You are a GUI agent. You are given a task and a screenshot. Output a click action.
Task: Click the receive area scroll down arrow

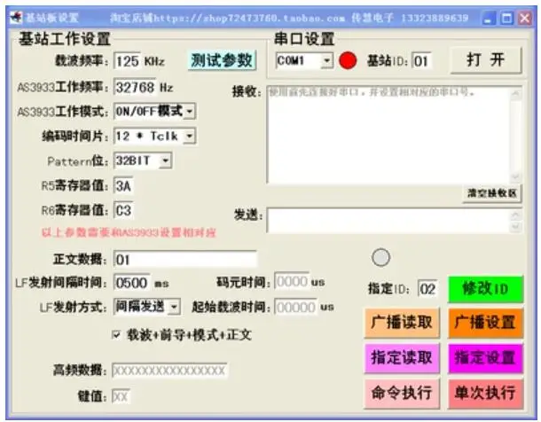tap(516, 177)
